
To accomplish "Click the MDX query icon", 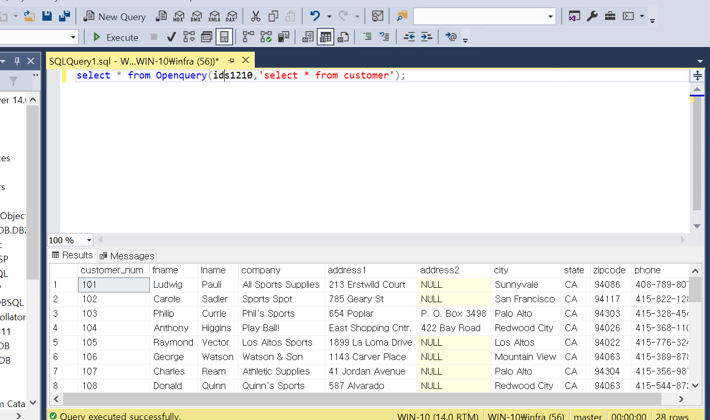I will (x=178, y=17).
